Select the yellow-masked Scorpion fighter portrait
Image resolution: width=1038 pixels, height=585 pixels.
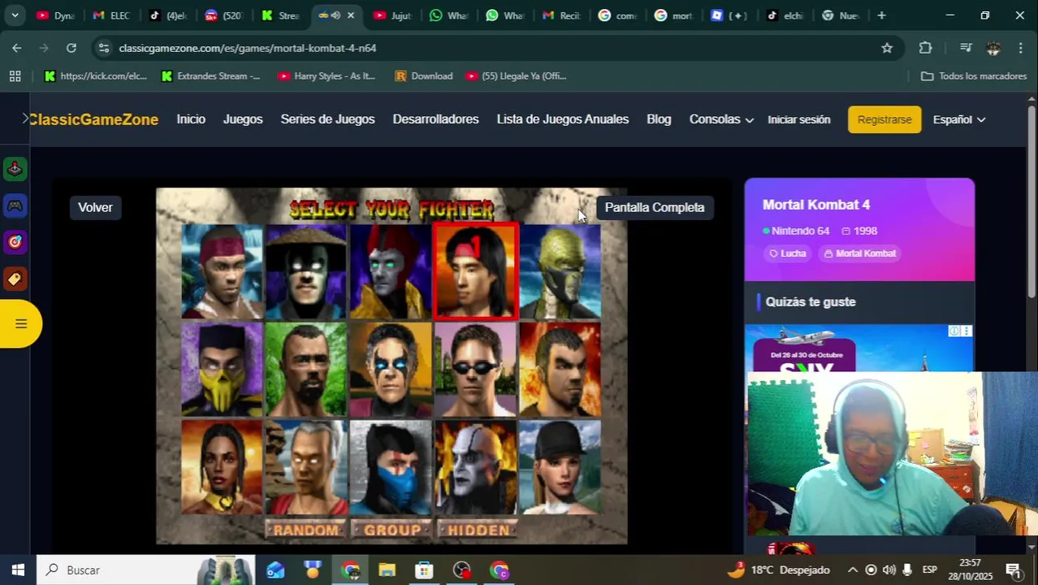[222, 369]
